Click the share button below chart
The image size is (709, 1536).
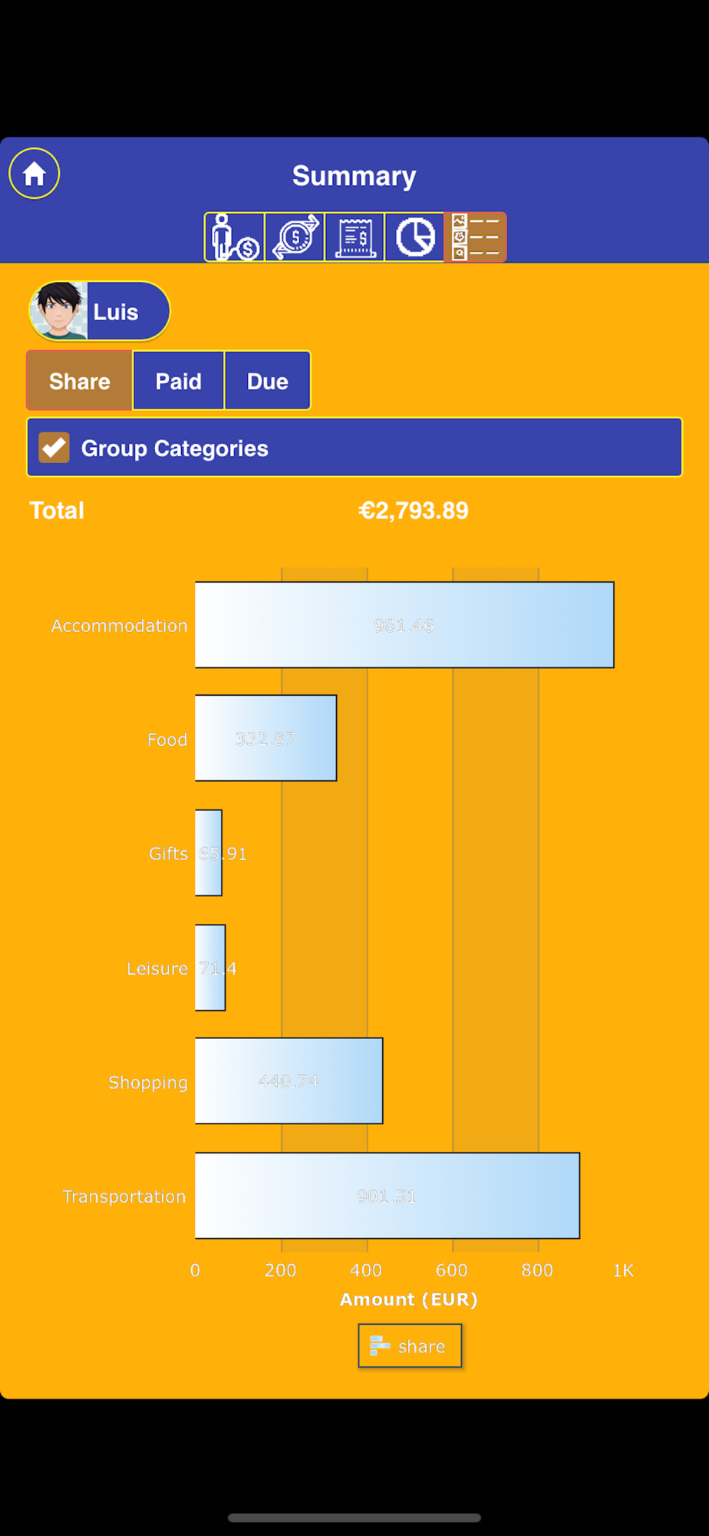[410, 1346]
